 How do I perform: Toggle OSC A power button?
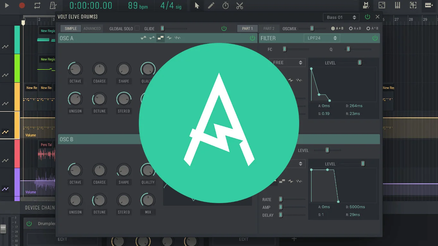click(x=252, y=38)
